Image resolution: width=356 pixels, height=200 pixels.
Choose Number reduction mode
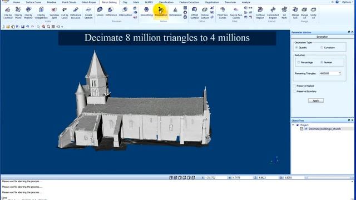(x=322, y=62)
